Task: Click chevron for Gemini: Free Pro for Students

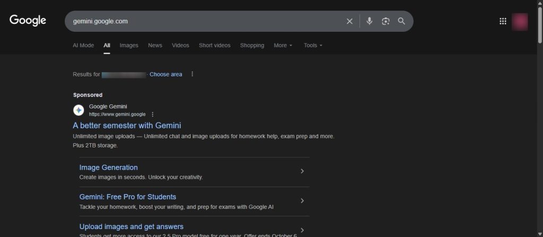Action: pyautogui.click(x=302, y=201)
